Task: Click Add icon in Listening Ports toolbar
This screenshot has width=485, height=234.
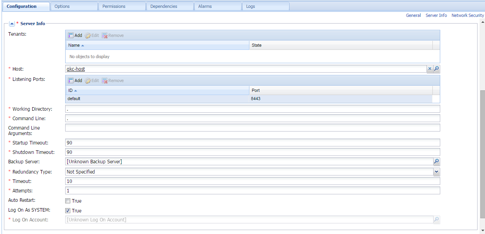Action: coord(71,80)
